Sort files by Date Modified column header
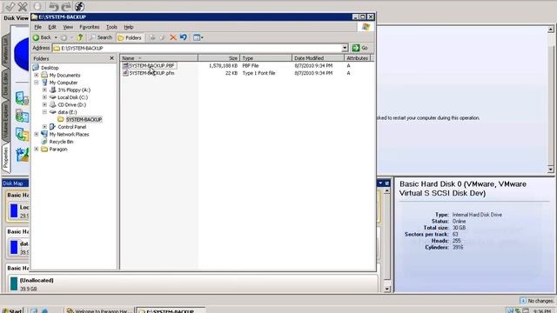 tap(318, 58)
